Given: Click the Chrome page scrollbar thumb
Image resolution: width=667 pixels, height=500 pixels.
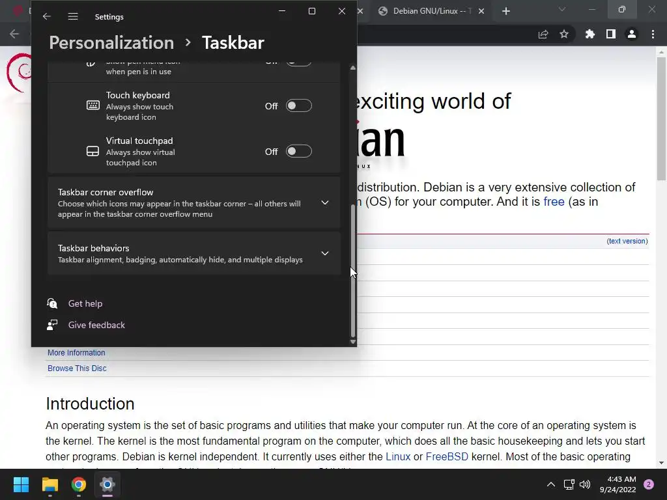Looking at the screenshot, I should 661,118.
